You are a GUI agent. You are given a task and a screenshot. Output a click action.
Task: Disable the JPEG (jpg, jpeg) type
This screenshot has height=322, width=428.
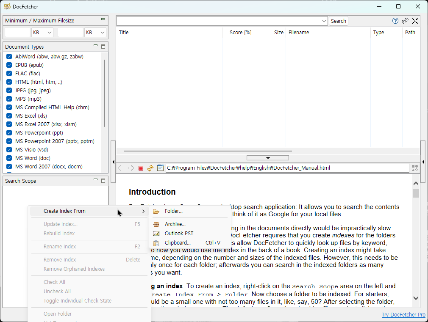(9, 91)
